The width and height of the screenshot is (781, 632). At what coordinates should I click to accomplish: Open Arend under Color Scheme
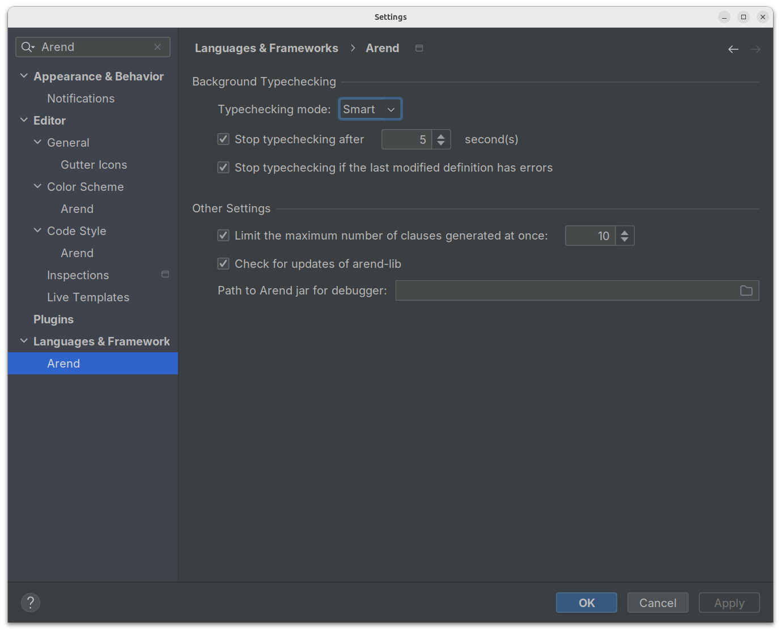coord(77,209)
